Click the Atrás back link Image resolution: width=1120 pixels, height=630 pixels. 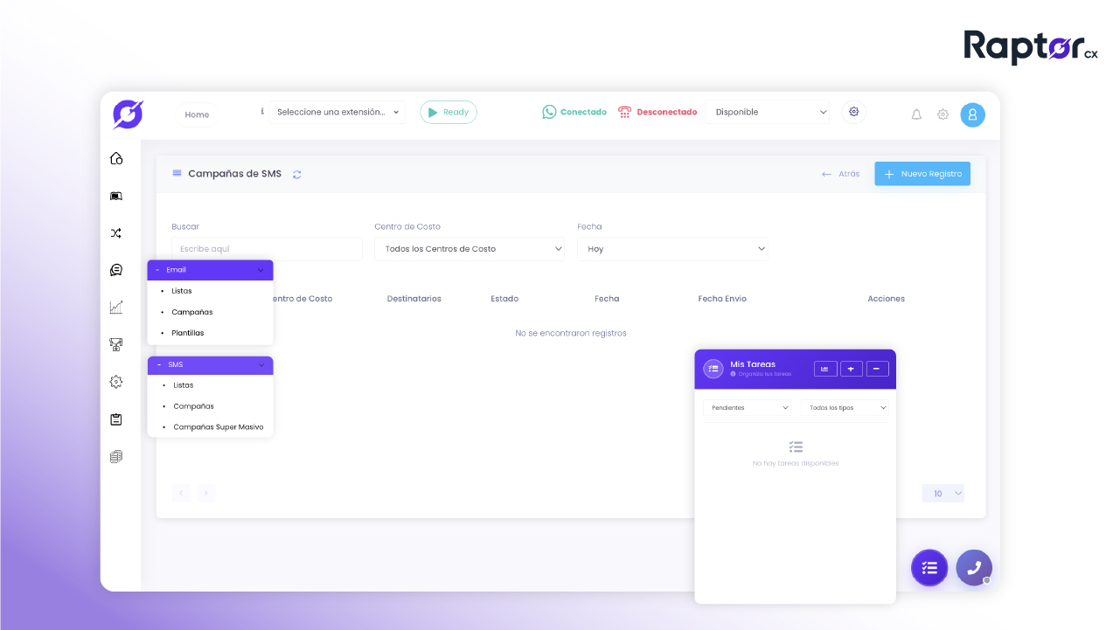coord(840,174)
